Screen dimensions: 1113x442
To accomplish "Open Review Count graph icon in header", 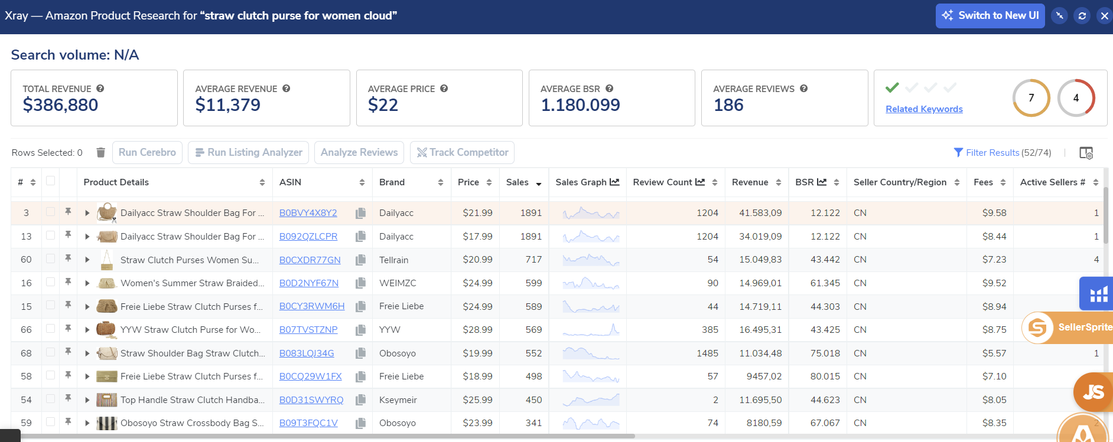I will [700, 182].
